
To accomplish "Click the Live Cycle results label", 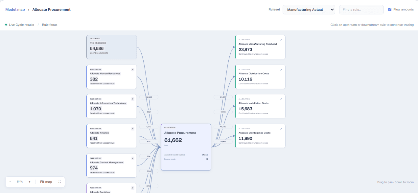I will click(x=22, y=25).
